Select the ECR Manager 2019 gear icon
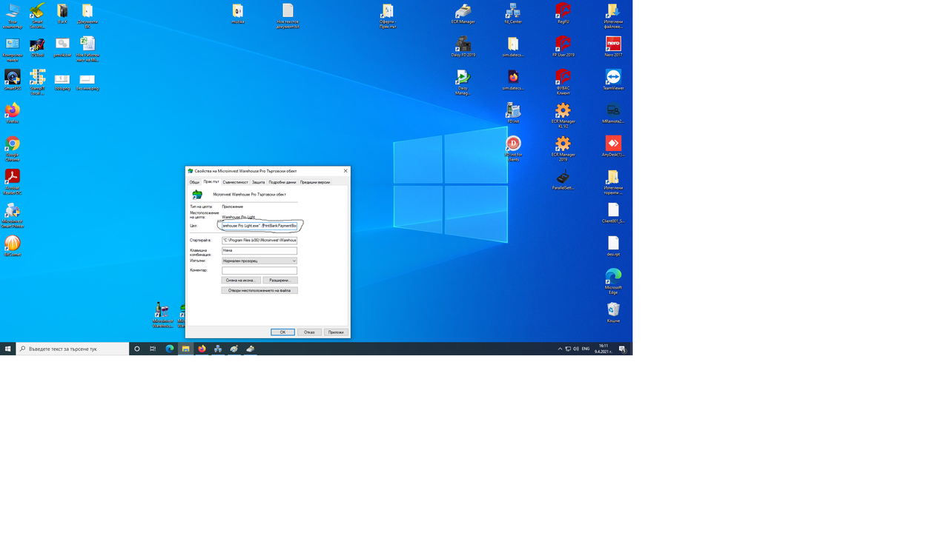Screen dimensions: 949x533 563,147
